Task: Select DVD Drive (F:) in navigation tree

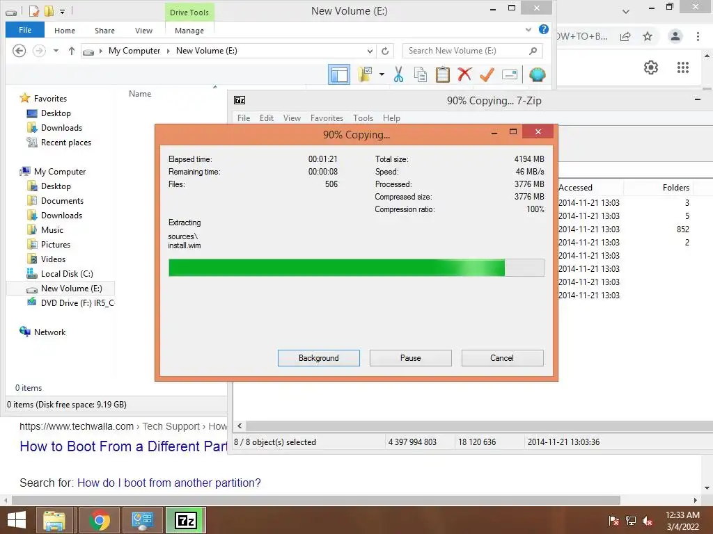Action: pyautogui.click(x=77, y=303)
